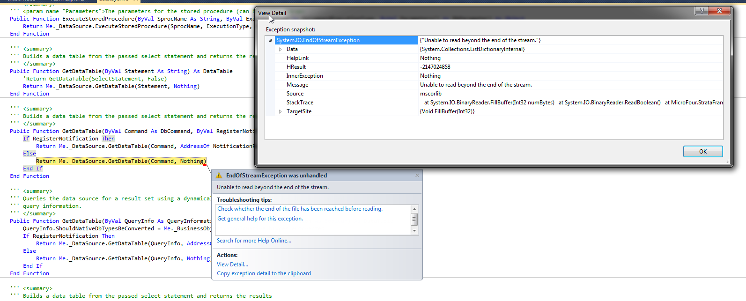Viewport: 746px width, 301px height.
Task: Select the StackTrace row in exception snapshot
Action: point(300,103)
